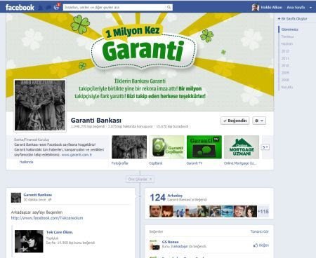The width and height of the screenshot is (316, 258).
Task: Like GS Bonus with Beğen button
Action: pos(261,245)
